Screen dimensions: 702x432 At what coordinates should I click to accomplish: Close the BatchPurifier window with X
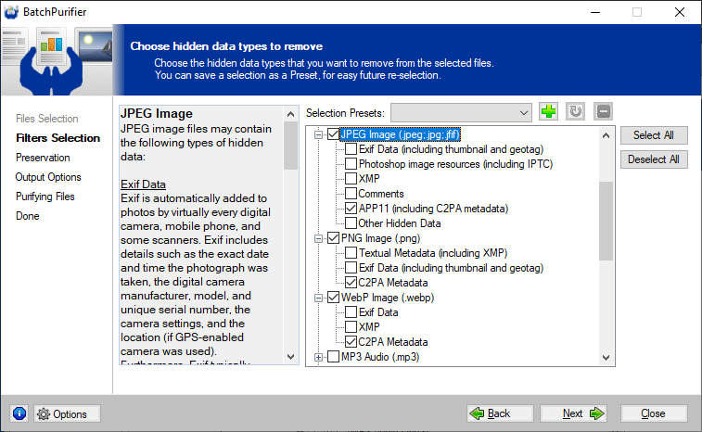pos(680,12)
